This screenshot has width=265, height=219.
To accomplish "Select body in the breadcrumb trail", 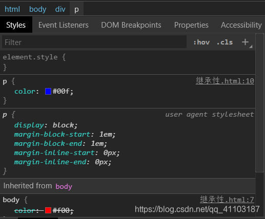I will (x=37, y=9).
